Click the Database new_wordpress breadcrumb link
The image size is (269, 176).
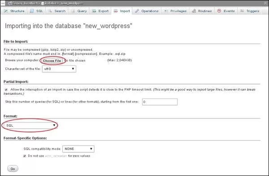click(x=64, y=3)
